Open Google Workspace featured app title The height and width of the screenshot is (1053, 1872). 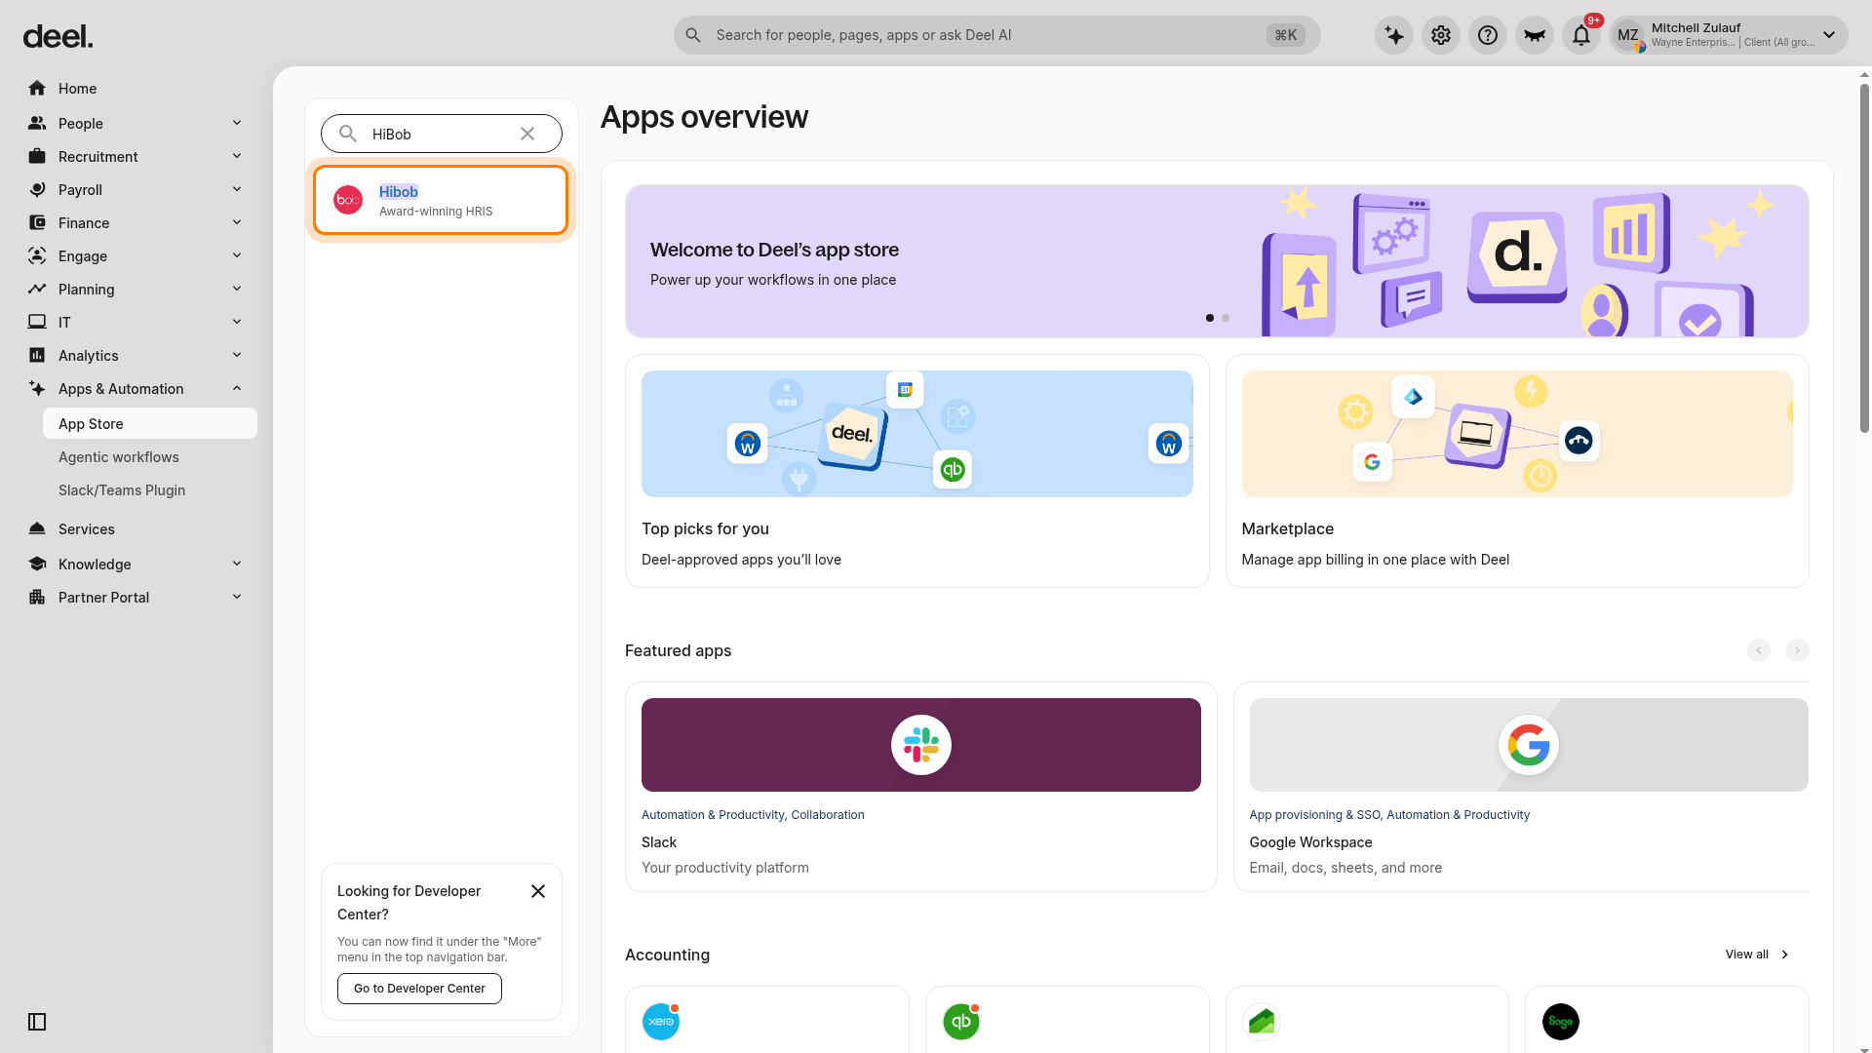point(1310,842)
